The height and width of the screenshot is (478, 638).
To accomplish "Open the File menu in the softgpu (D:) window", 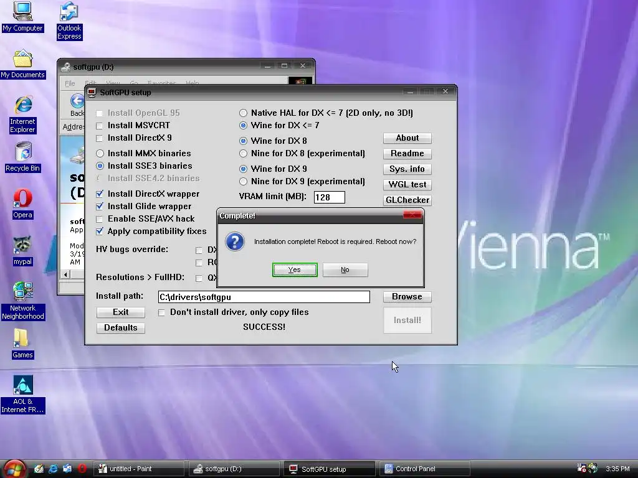I will click(70, 83).
